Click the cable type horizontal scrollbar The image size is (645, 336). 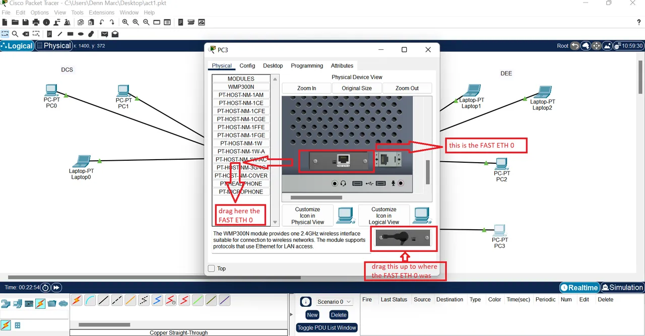104,325
